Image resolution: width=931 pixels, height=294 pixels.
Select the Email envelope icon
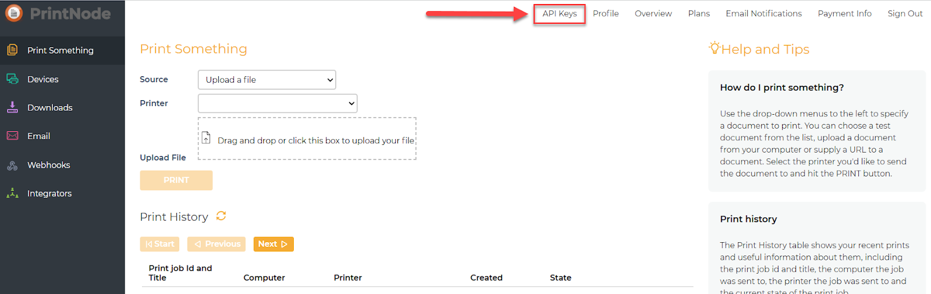coord(12,136)
